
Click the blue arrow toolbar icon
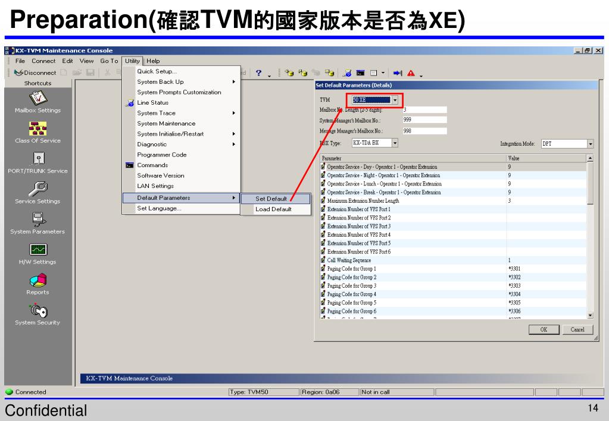pos(398,73)
